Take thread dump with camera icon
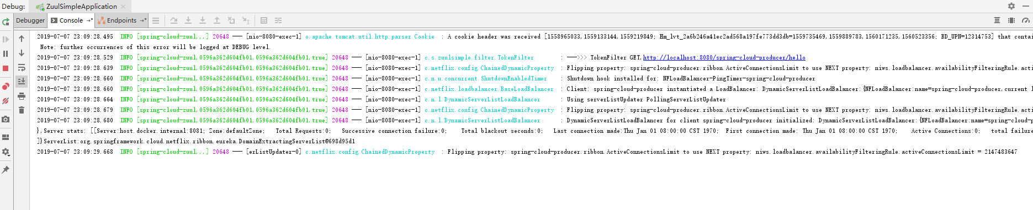 pos(6,119)
